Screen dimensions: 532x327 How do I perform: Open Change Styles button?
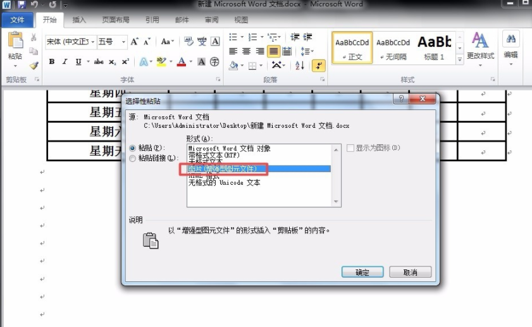[x=480, y=49]
